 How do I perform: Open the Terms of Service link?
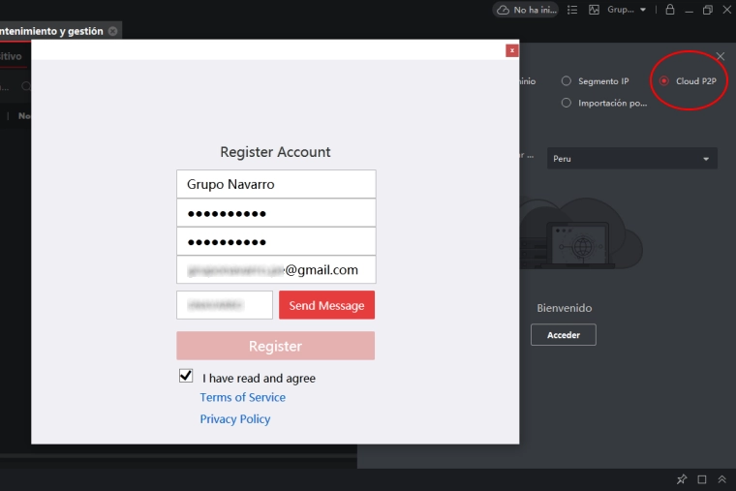(242, 397)
